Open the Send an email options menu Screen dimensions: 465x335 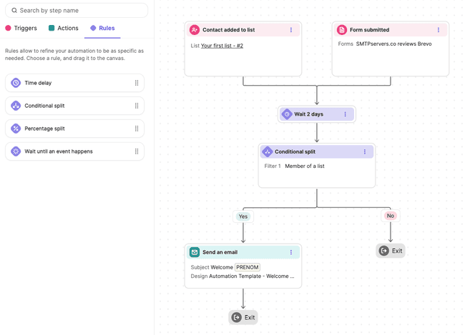coord(291,252)
